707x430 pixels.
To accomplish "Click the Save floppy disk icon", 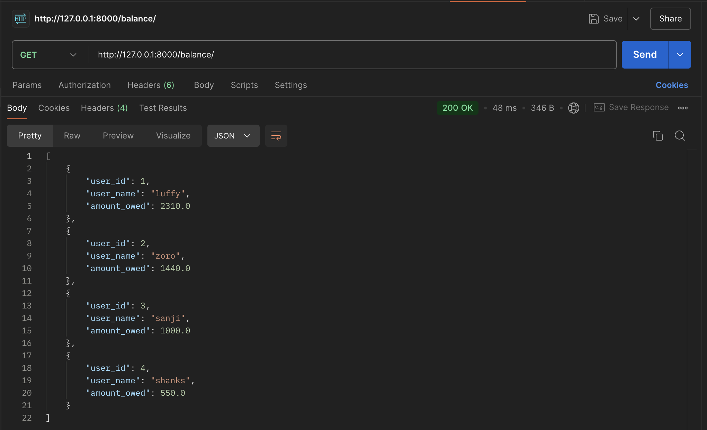I will pyautogui.click(x=593, y=19).
